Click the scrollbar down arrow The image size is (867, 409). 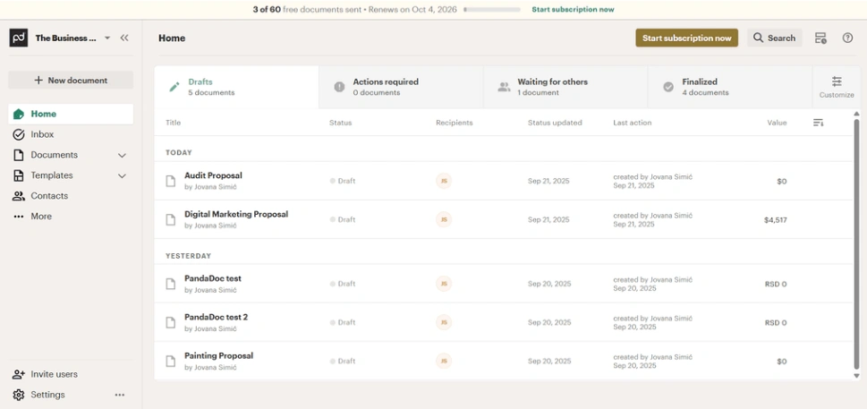pyautogui.click(x=856, y=376)
